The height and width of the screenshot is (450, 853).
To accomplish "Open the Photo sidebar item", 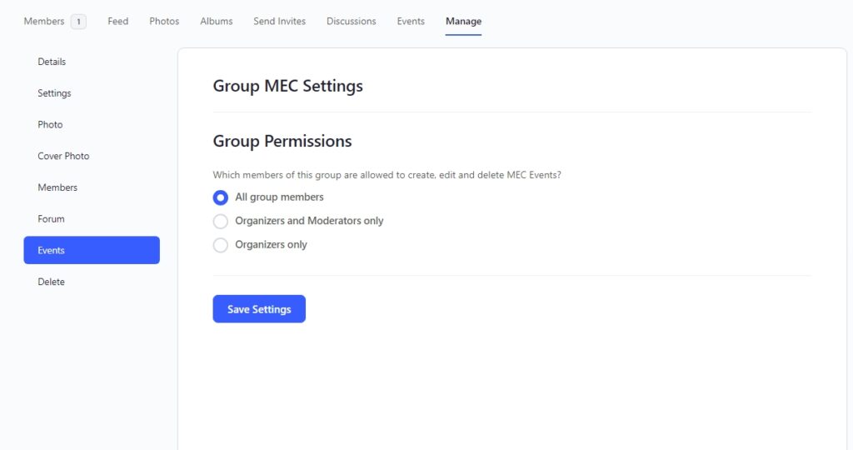I will [50, 125].
